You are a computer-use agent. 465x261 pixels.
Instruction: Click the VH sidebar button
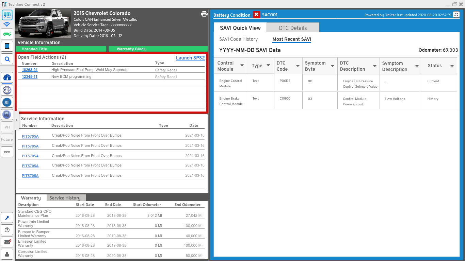(7, 127)
